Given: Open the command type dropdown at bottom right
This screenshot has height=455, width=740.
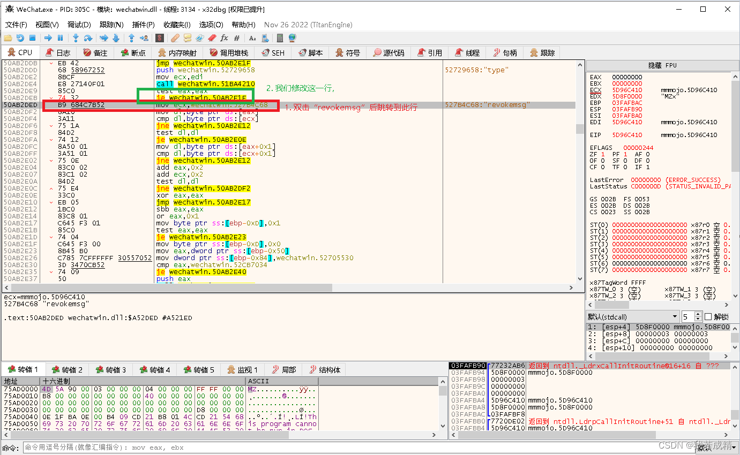Looking at the screenshot, I should tap(716, 448).
